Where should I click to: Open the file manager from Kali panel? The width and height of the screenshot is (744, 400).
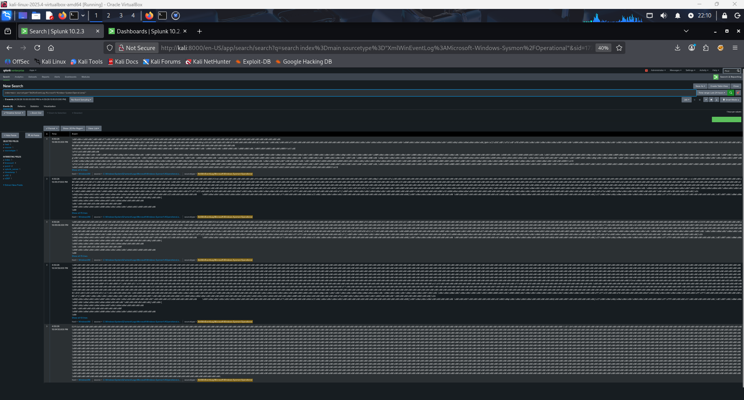(x=36, y=16)
